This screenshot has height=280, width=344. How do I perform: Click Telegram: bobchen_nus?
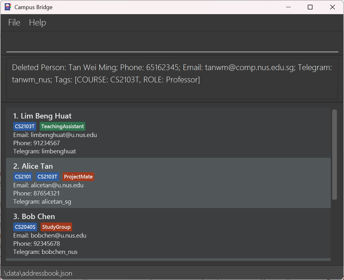45,252
